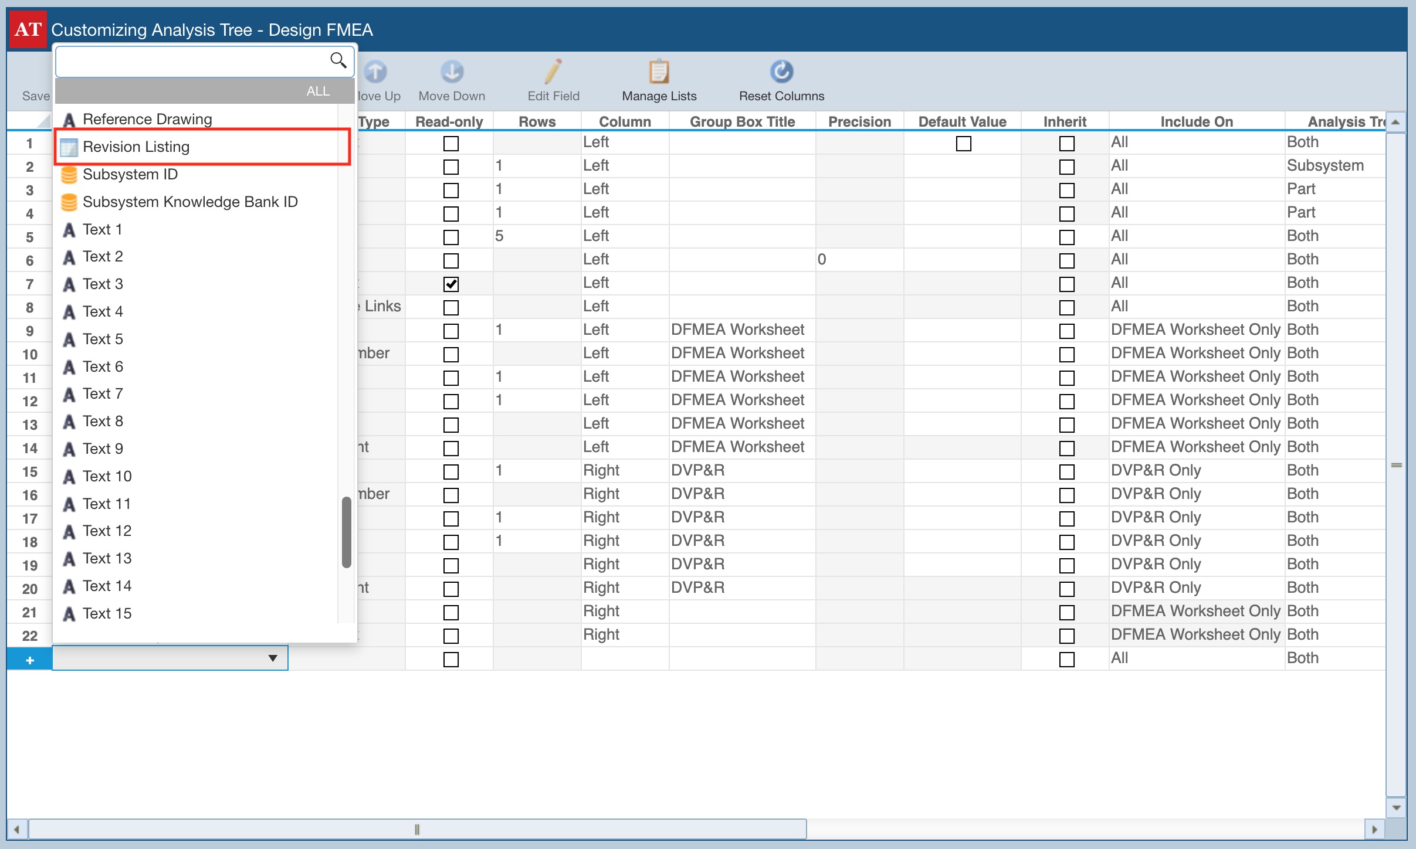Select Revision Listing from the list
Viewport: 1416px width, 849px height.
(136, 147)
